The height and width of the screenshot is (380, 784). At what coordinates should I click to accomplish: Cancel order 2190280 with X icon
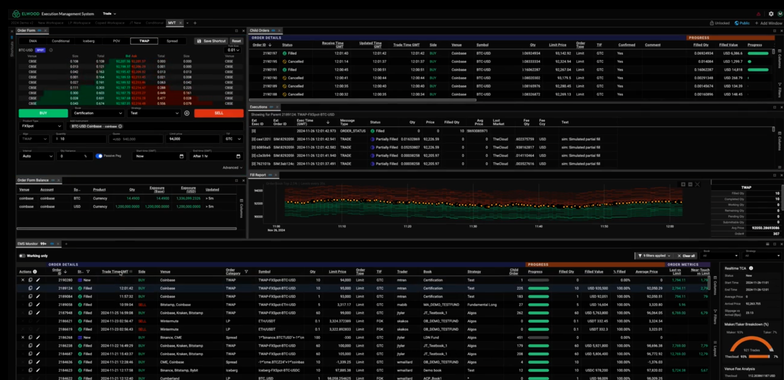tap(23, 280)
